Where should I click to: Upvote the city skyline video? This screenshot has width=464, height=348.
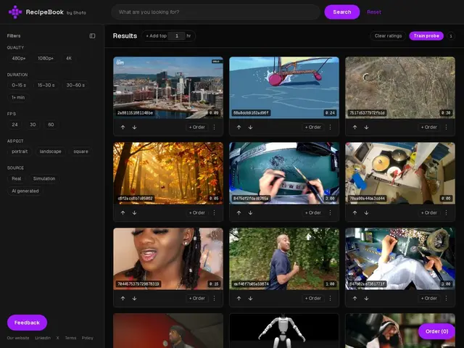pyautogui.click(x=123, y=128)
